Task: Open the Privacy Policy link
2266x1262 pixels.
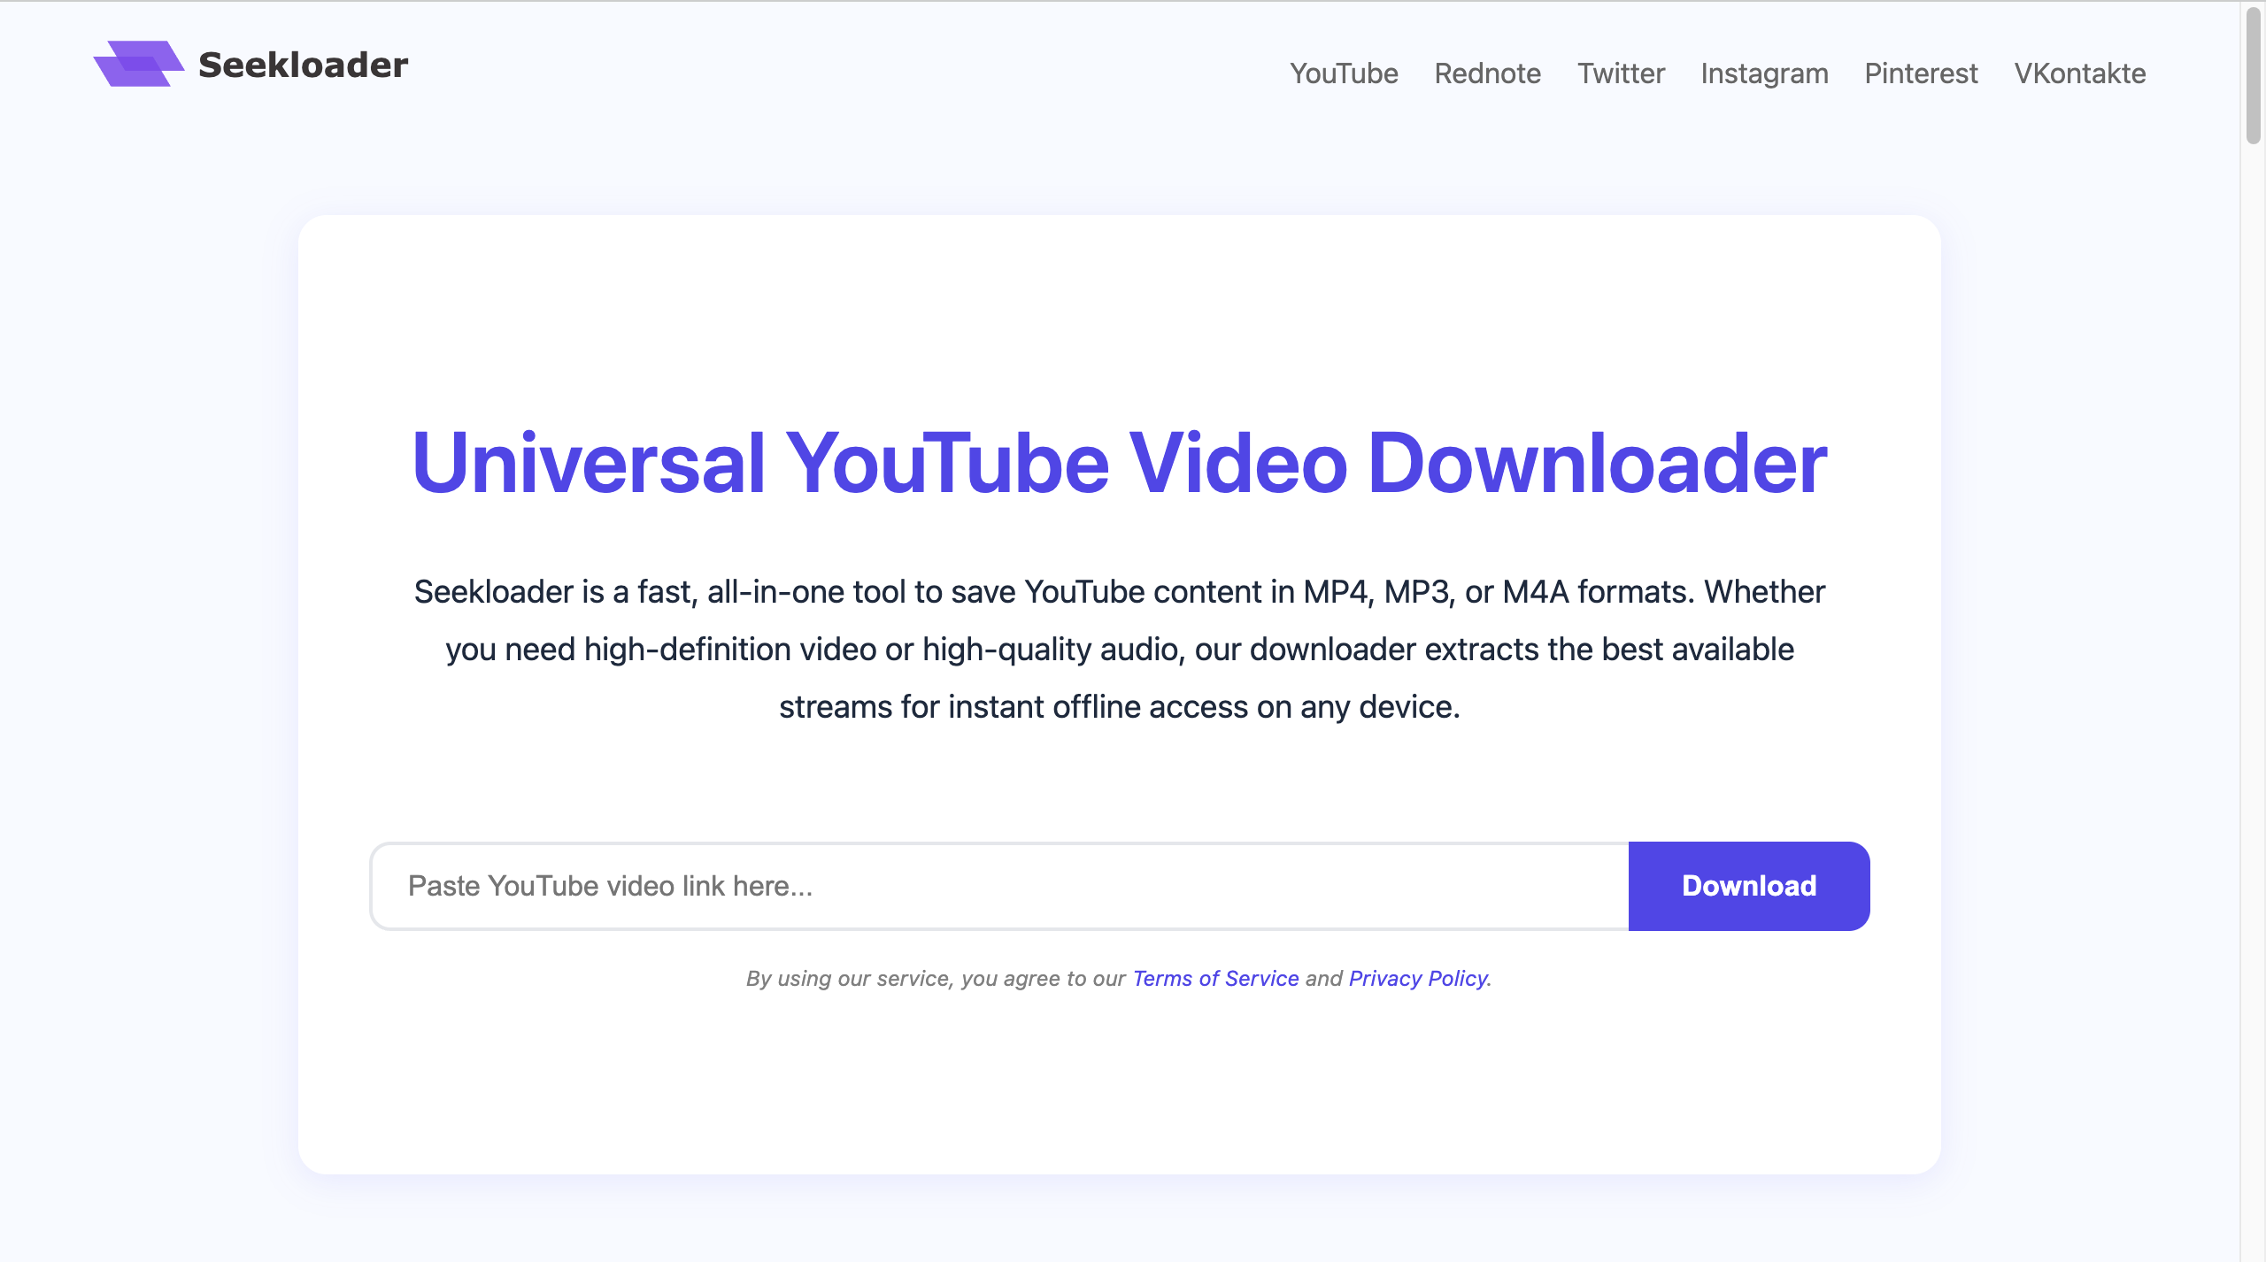Action: (x=1417, y=979)
